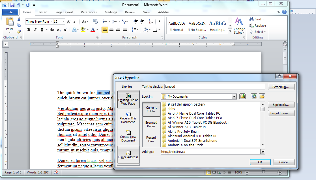Toggle Bold formatting
This screenshot has height=180, width=316.
pos(29,30)
